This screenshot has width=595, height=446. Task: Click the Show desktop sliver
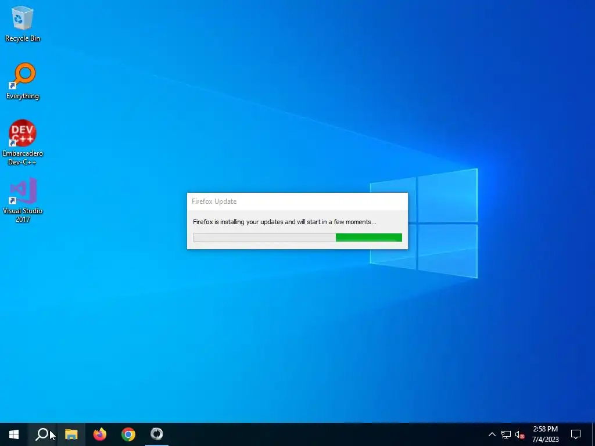click(593, 434)
